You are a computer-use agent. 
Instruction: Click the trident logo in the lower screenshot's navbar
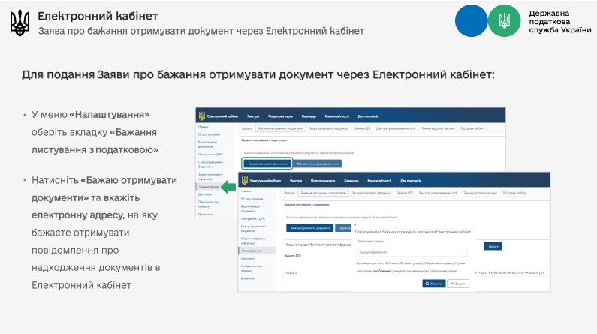[244, 181]
